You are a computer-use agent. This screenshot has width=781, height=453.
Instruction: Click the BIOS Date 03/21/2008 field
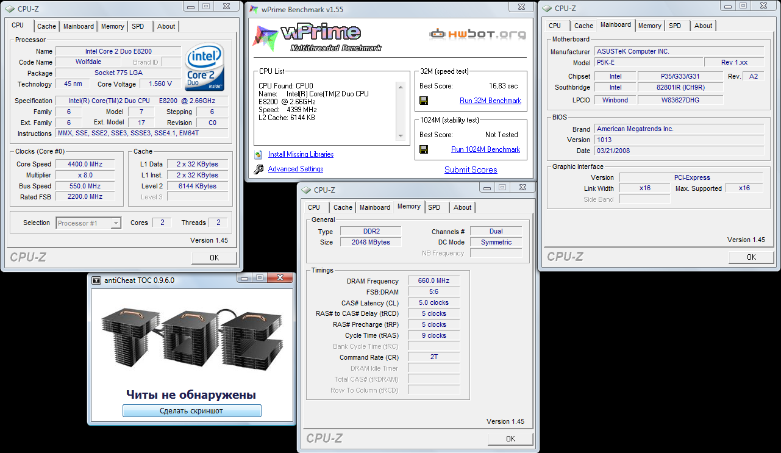pos(679,151)
